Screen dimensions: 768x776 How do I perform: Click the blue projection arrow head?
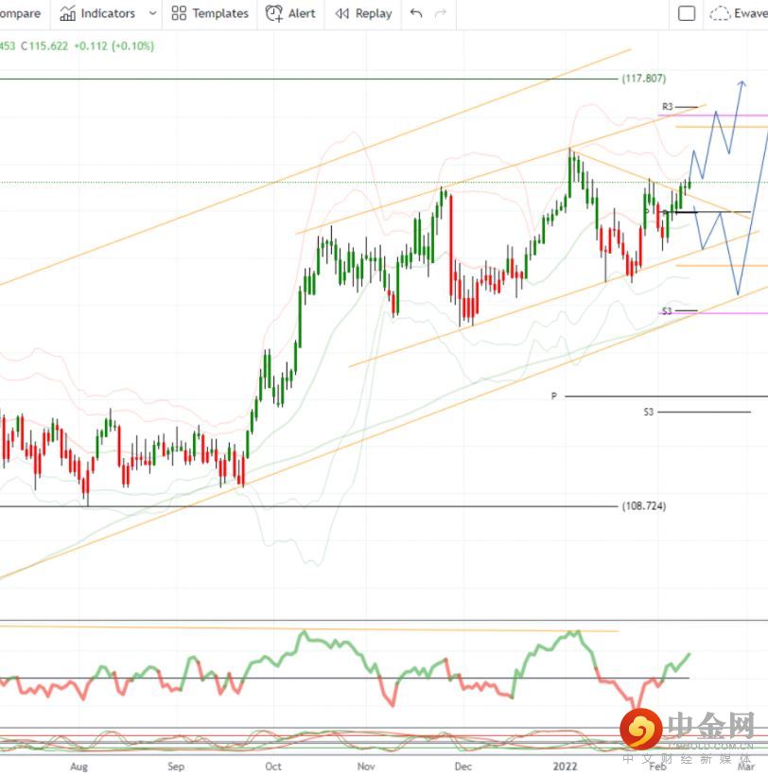(x=742, y=84)
